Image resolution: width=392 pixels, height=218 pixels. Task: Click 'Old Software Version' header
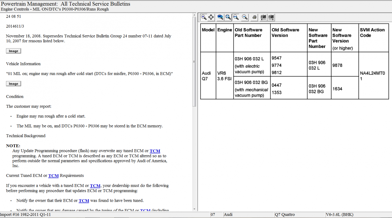pos(286,33)
